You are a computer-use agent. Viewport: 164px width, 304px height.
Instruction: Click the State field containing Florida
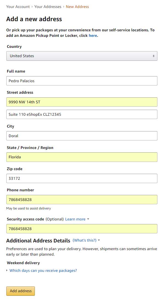pyautogui.click(x=82, y=157)
